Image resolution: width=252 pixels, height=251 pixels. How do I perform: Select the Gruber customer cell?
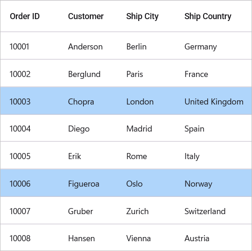[81, 211]
